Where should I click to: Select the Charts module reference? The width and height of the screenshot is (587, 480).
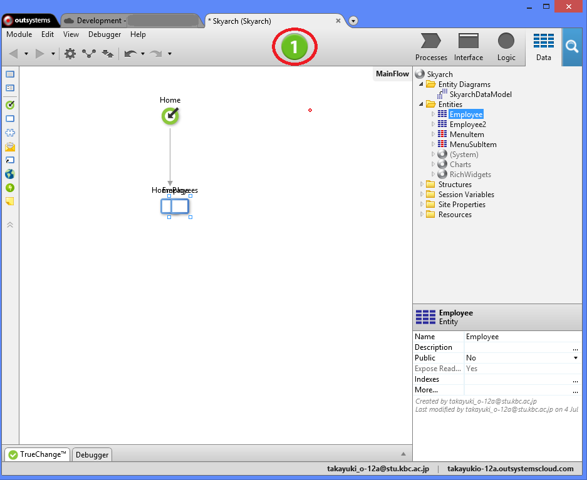[460, 165]
